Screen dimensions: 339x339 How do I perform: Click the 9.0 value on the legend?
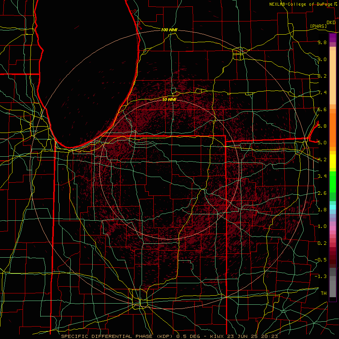[322, 59]
